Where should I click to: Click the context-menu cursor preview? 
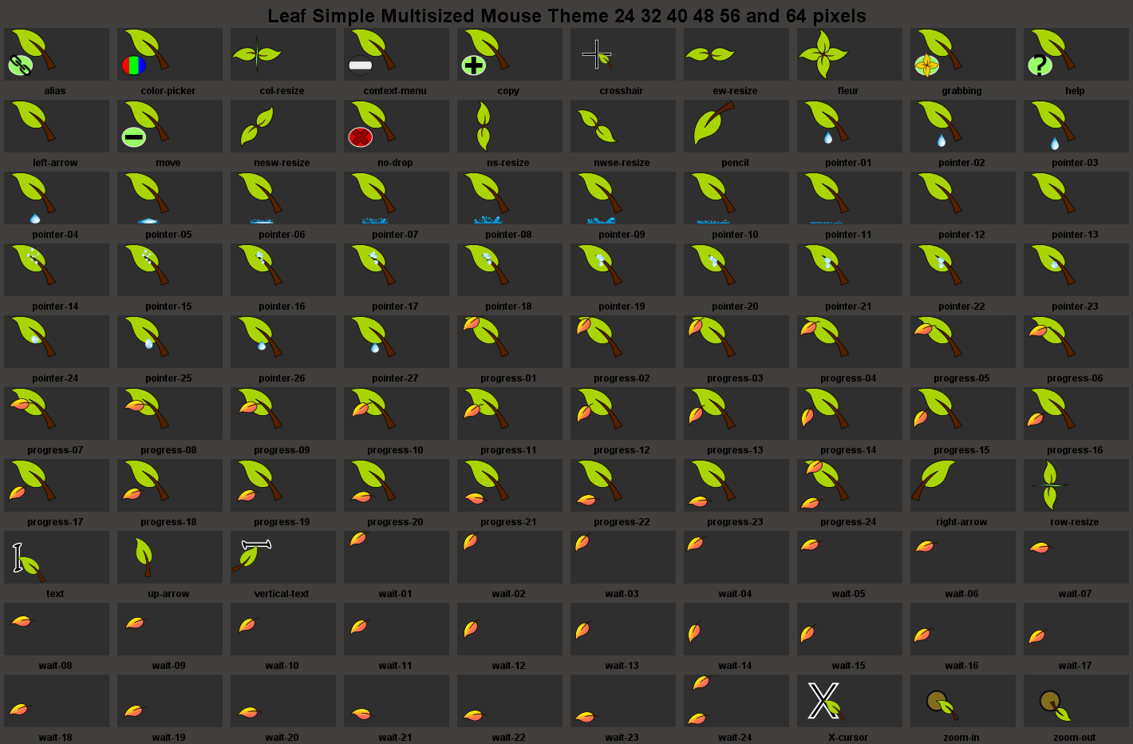(397, 54)
